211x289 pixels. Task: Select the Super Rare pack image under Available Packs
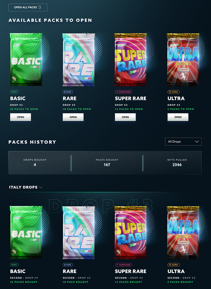point(131,59)
